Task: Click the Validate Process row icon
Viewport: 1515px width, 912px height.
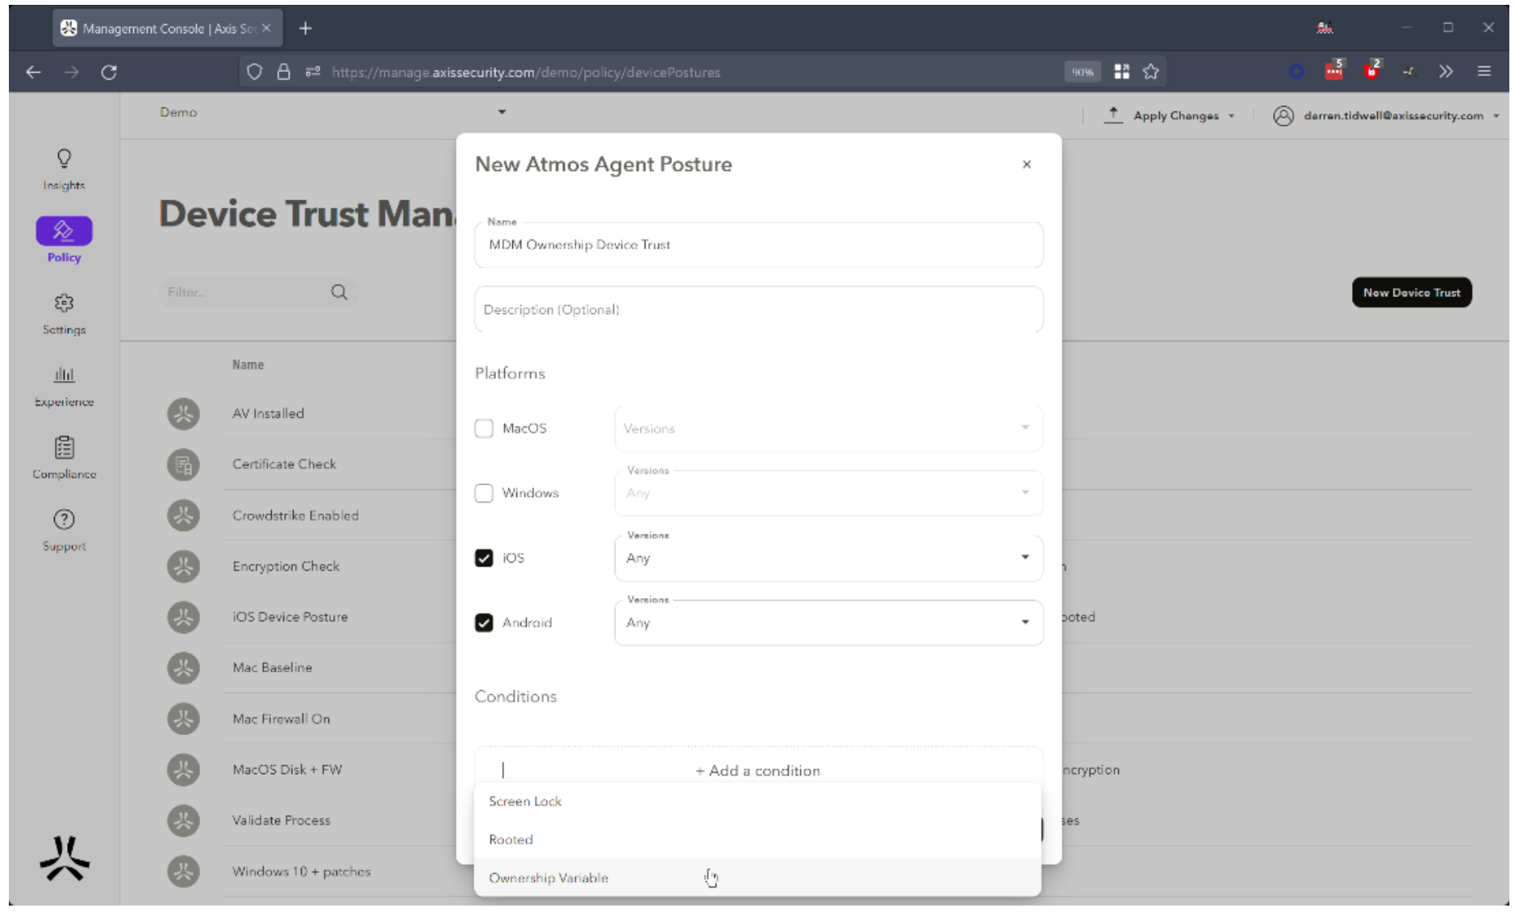Action: click(x=183, y=821)
